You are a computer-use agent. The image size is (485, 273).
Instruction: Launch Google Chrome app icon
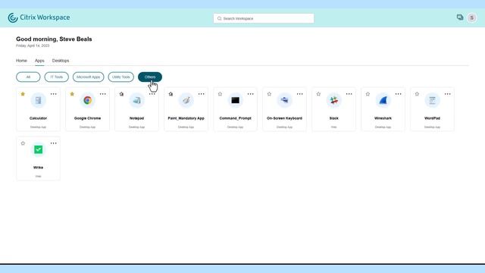(x=88, y=100)
